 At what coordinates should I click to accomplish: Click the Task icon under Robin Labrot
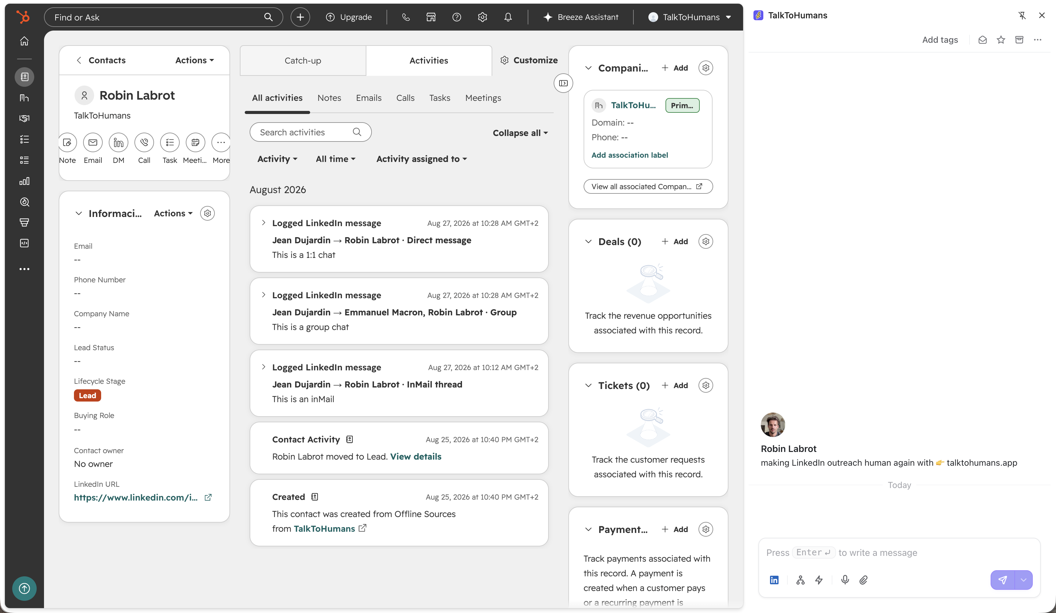coord(170,142)
